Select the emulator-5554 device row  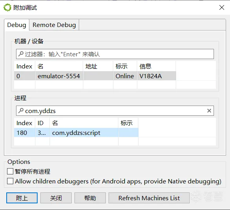pos(95,76)
